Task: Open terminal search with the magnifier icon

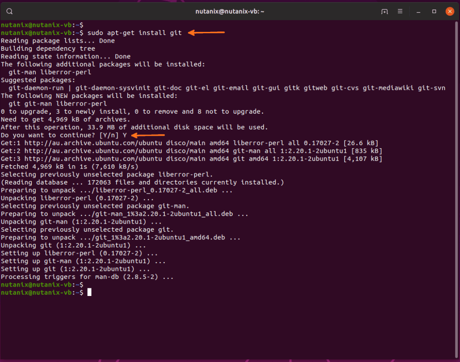Action: [x=9, y=11]
